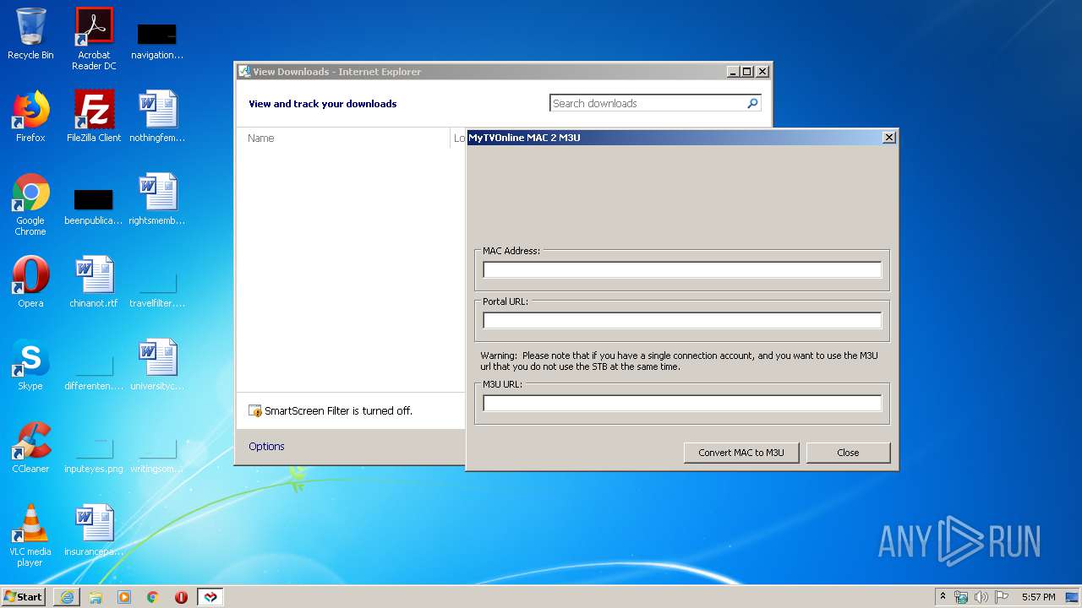Image resolution: width=1082 pixels, height=608 pixels.
Task: Open the volume control tray icon
Action: [x=981, y=597]
